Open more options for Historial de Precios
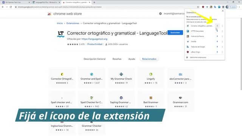Screen dimensions: 242x136 tap(222, 36)
